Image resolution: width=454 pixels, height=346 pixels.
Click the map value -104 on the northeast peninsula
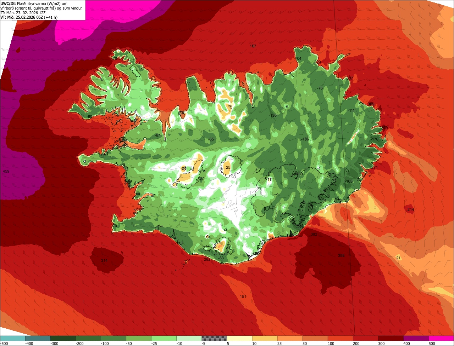coord(298,58)
